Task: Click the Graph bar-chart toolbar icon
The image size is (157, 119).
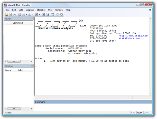Action: tap(30, 15)
